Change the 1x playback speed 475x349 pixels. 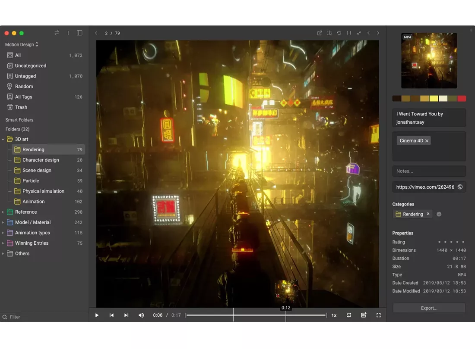334,315
